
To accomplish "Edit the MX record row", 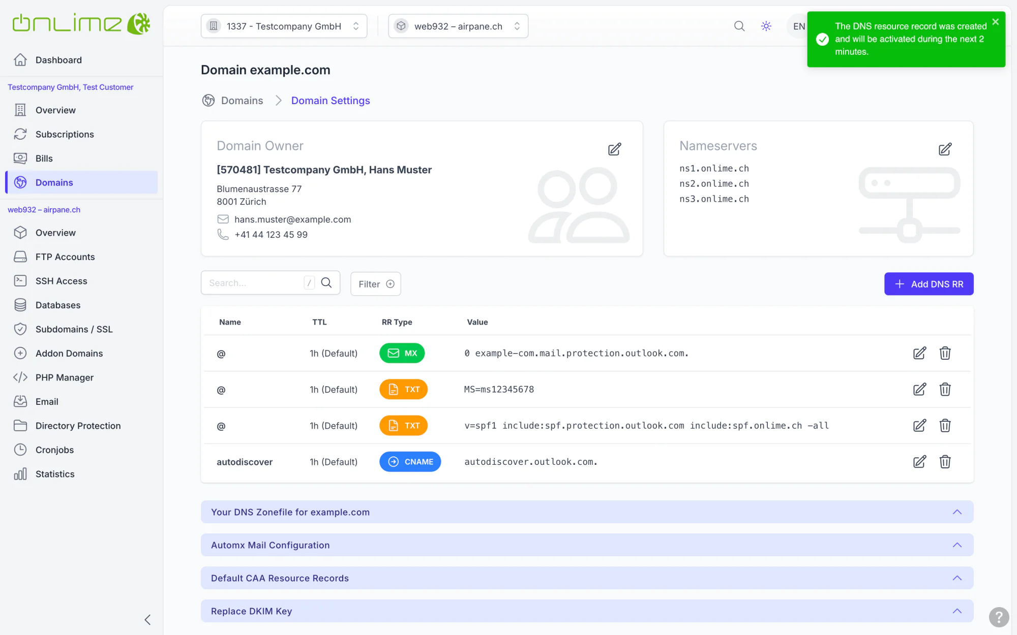I will pyautogui.click(x=919, y=353).
